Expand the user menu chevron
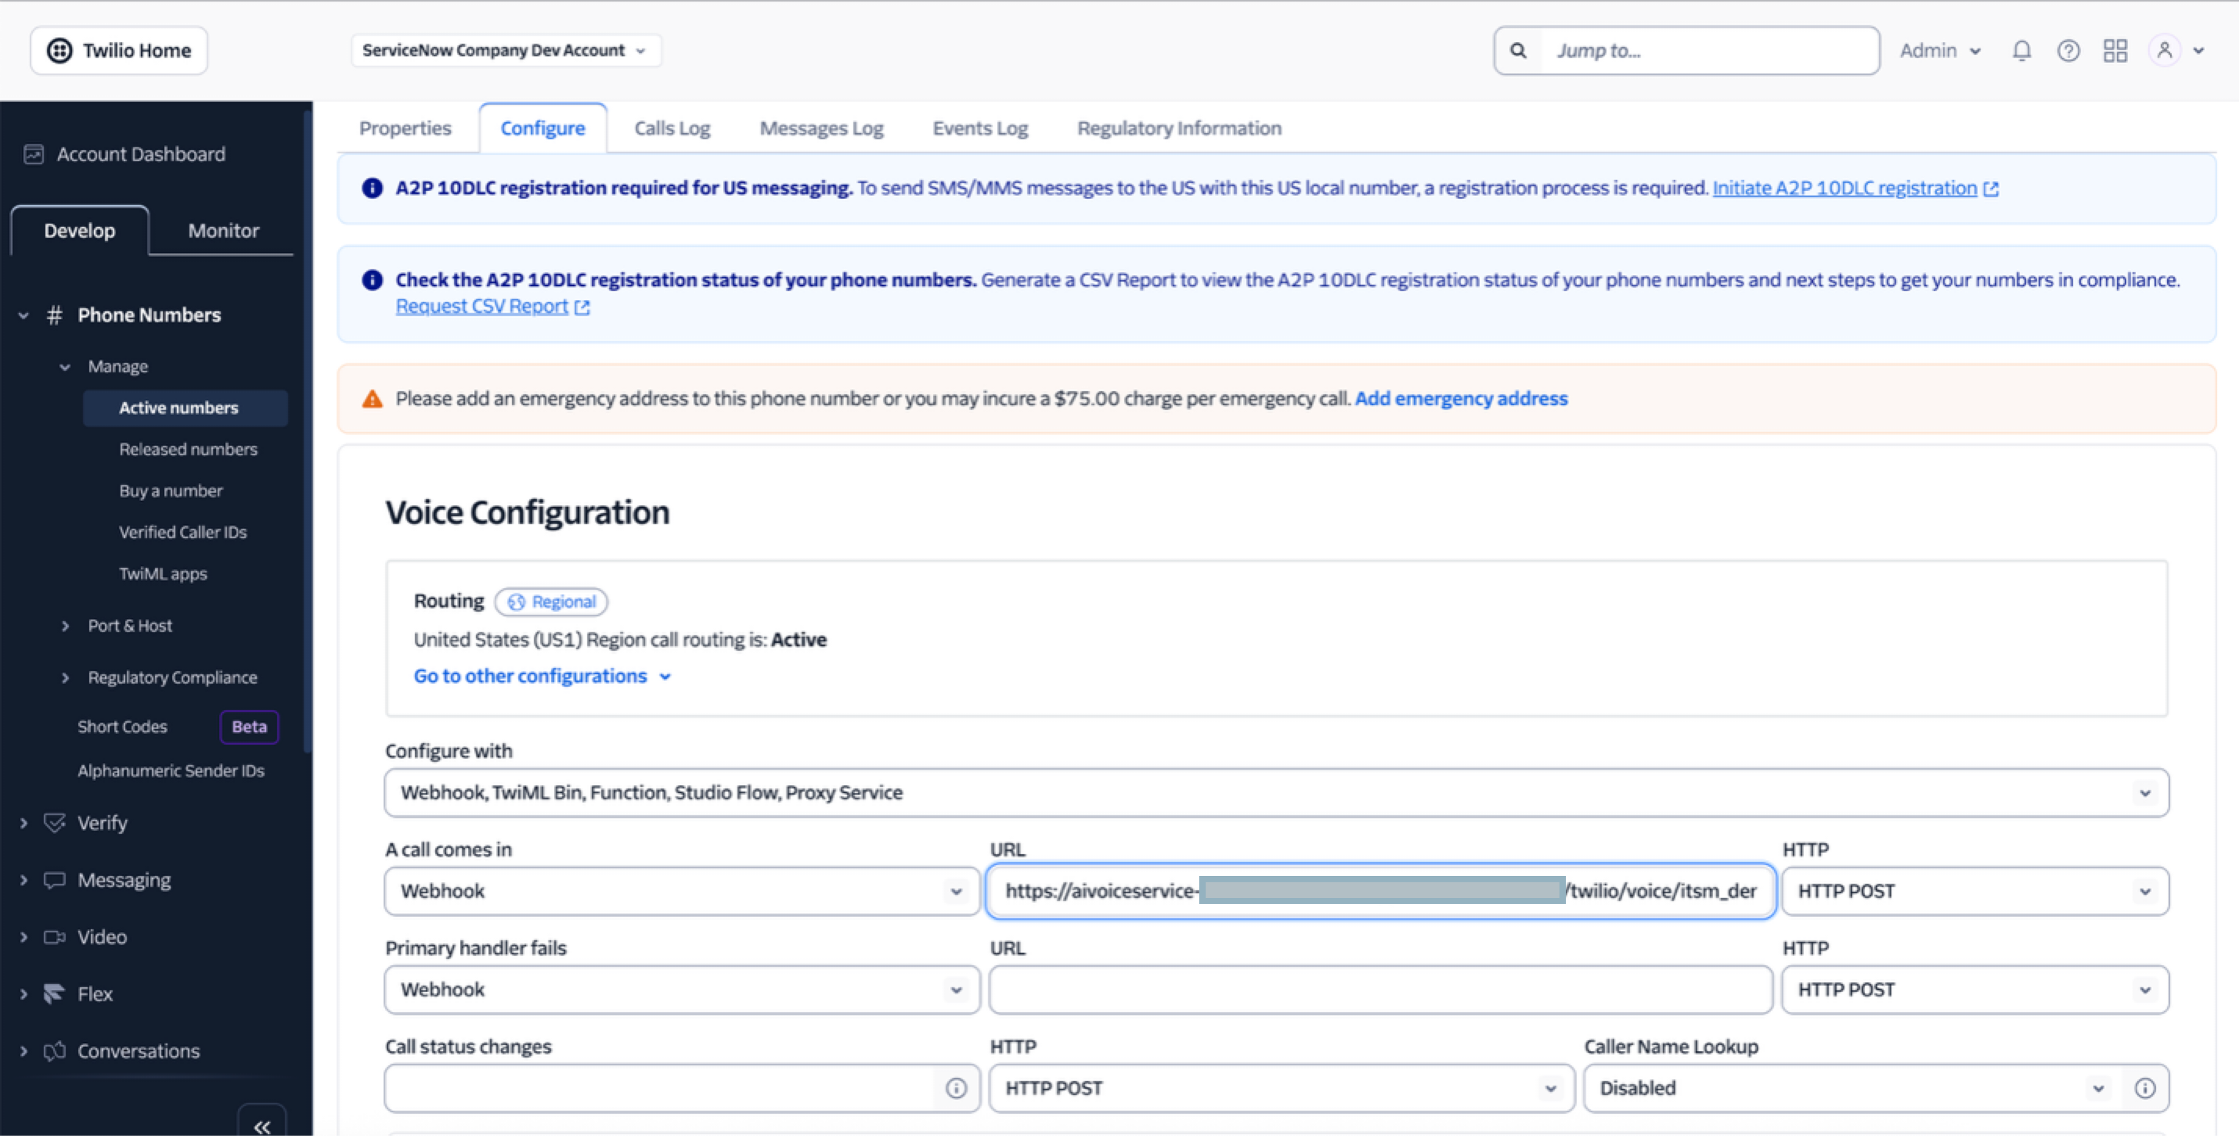This screenshot has height=1142, width=2239. coord(2198,51)
